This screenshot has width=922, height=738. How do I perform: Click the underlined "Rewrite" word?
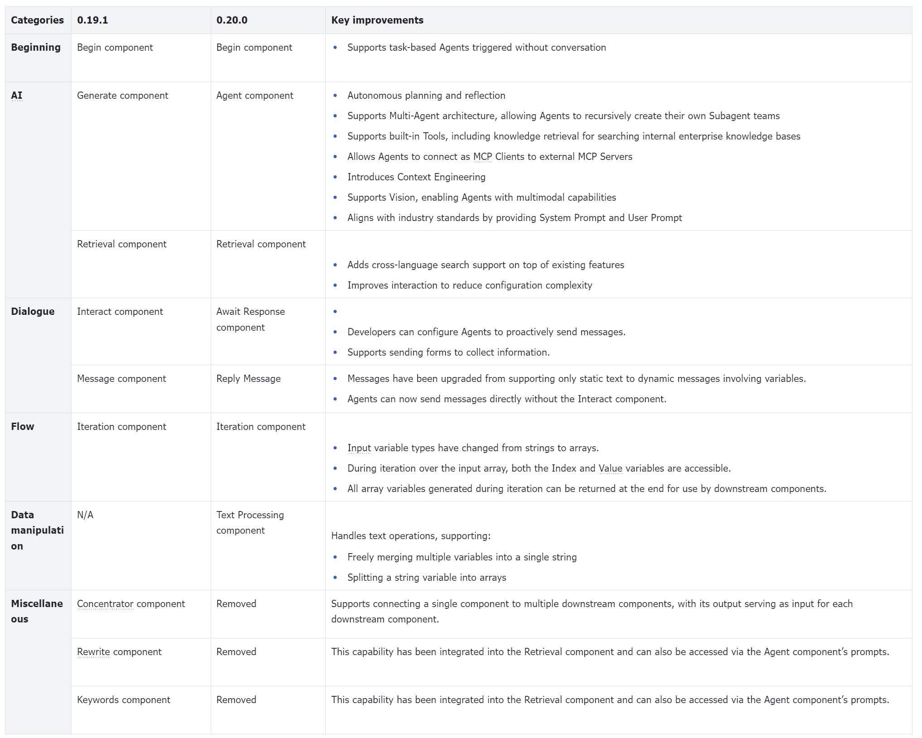93,652
